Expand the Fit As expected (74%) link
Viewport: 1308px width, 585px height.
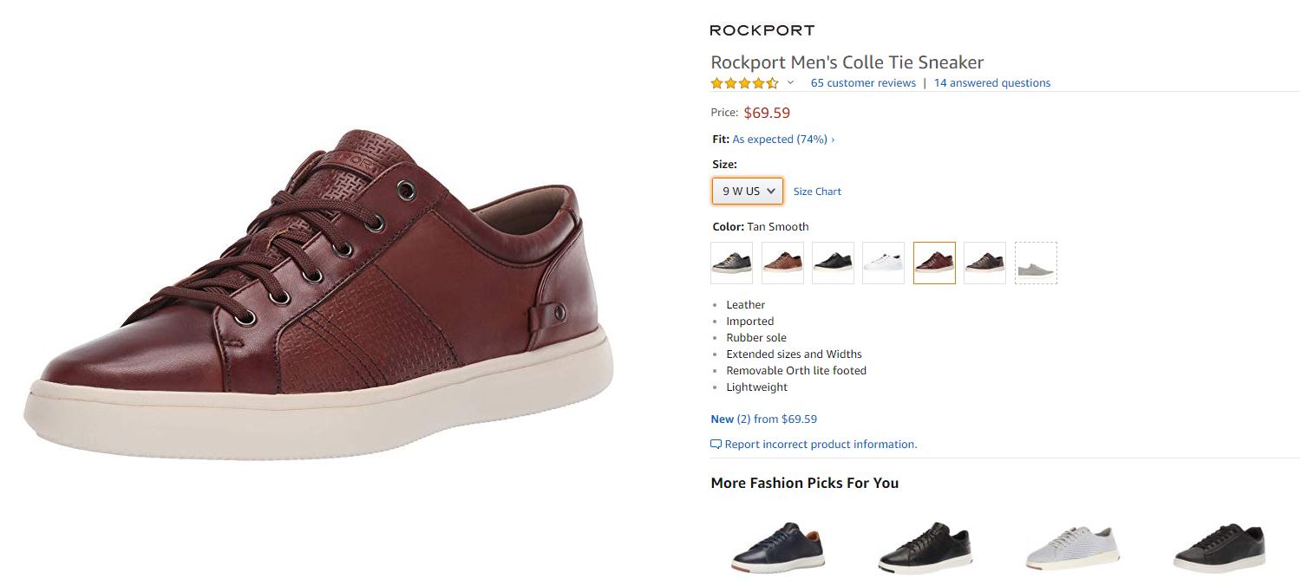tap(783, 139)
